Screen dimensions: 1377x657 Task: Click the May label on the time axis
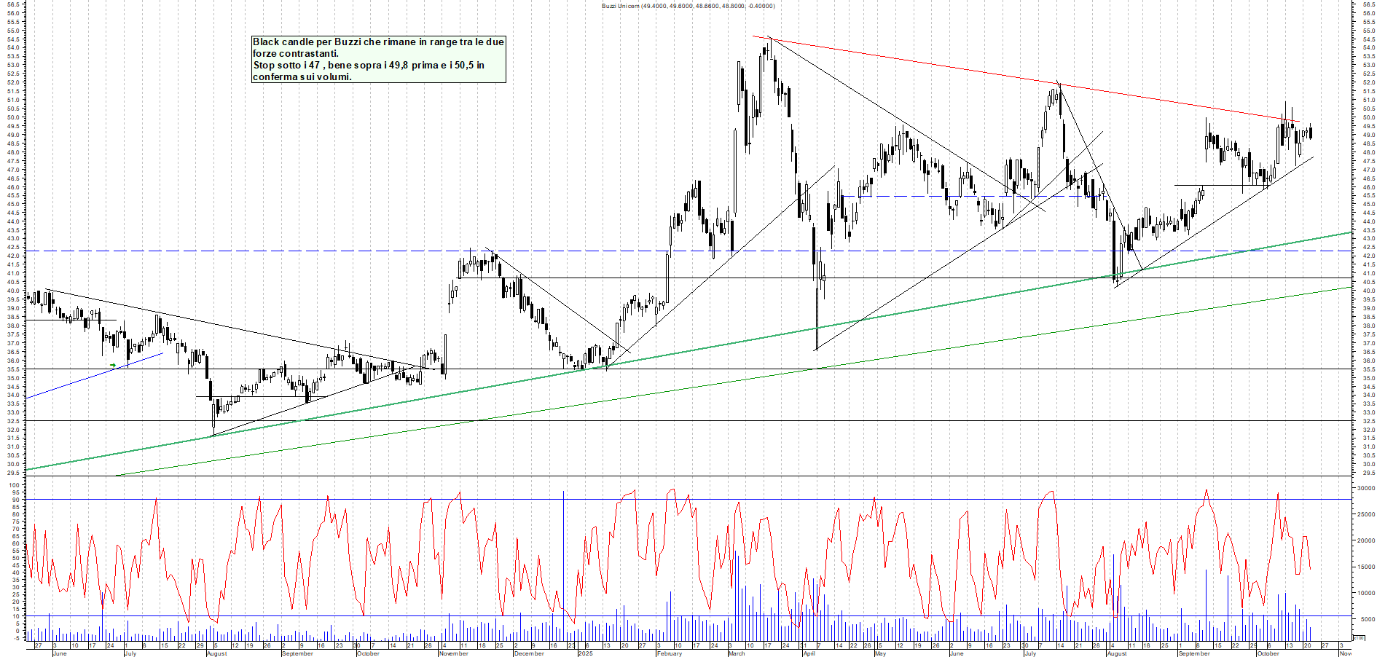(x=880, y=653)
